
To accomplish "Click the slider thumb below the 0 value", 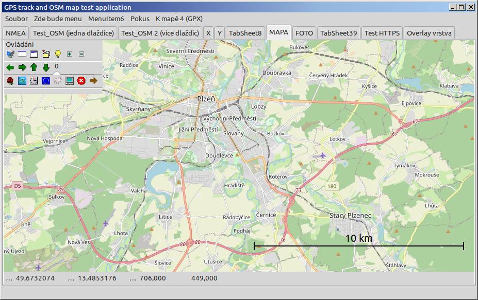I will click(x=57, y=74).
